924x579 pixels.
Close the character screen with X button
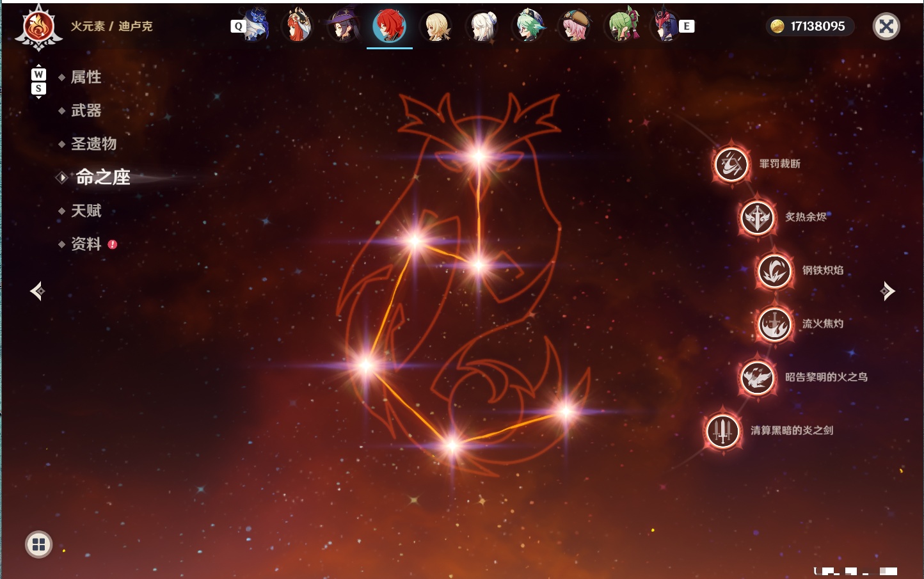[886, 26]
